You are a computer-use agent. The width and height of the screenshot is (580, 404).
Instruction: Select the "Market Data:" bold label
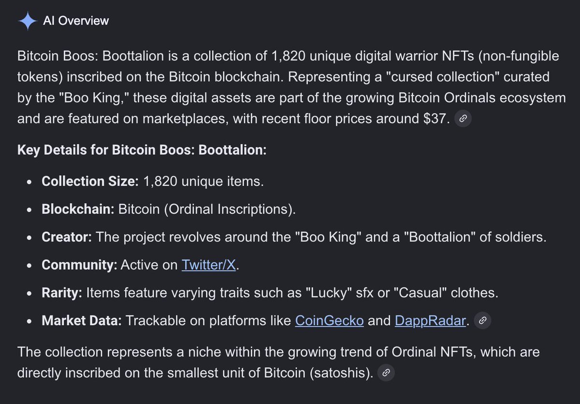82,320
